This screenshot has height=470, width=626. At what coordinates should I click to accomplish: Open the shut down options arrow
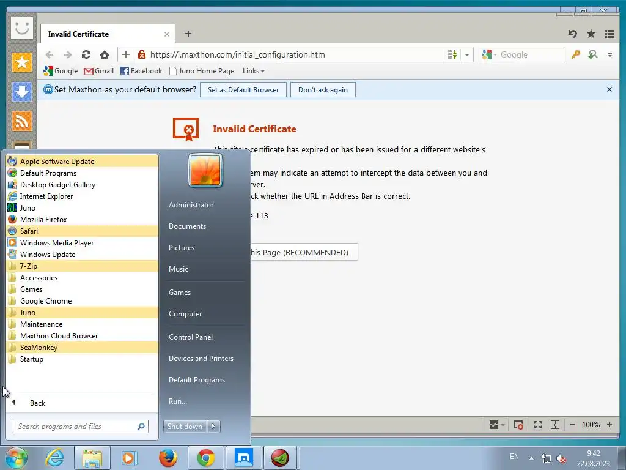(213, 427)
